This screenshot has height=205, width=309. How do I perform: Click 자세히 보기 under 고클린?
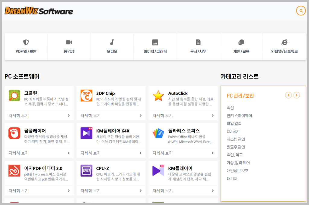point(18,116)
